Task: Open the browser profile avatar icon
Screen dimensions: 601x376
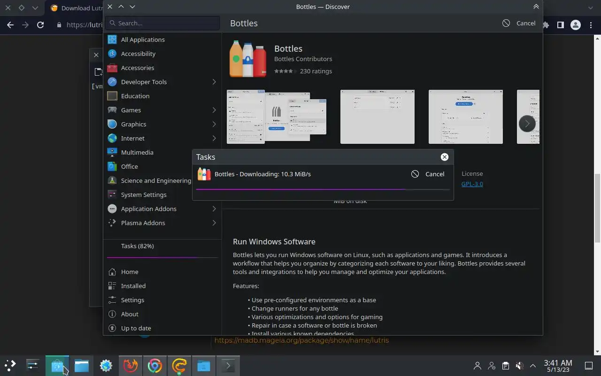Action: point(576,25)
